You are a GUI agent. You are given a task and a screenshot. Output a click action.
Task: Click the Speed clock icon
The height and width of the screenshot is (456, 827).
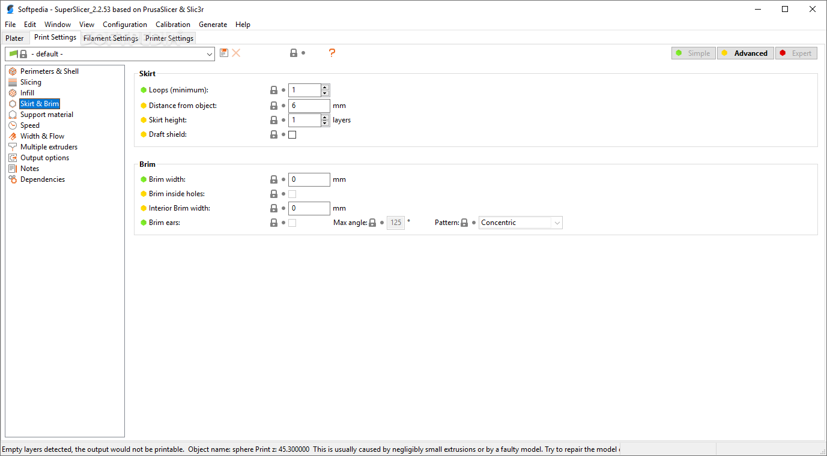coord(13,125)
